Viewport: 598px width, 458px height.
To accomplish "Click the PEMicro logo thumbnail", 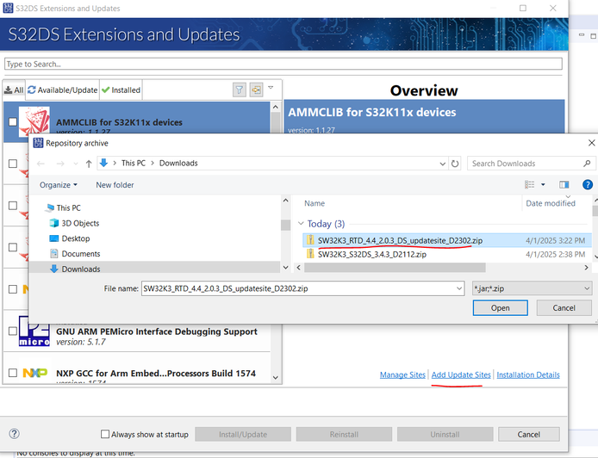I will [34, 331].
